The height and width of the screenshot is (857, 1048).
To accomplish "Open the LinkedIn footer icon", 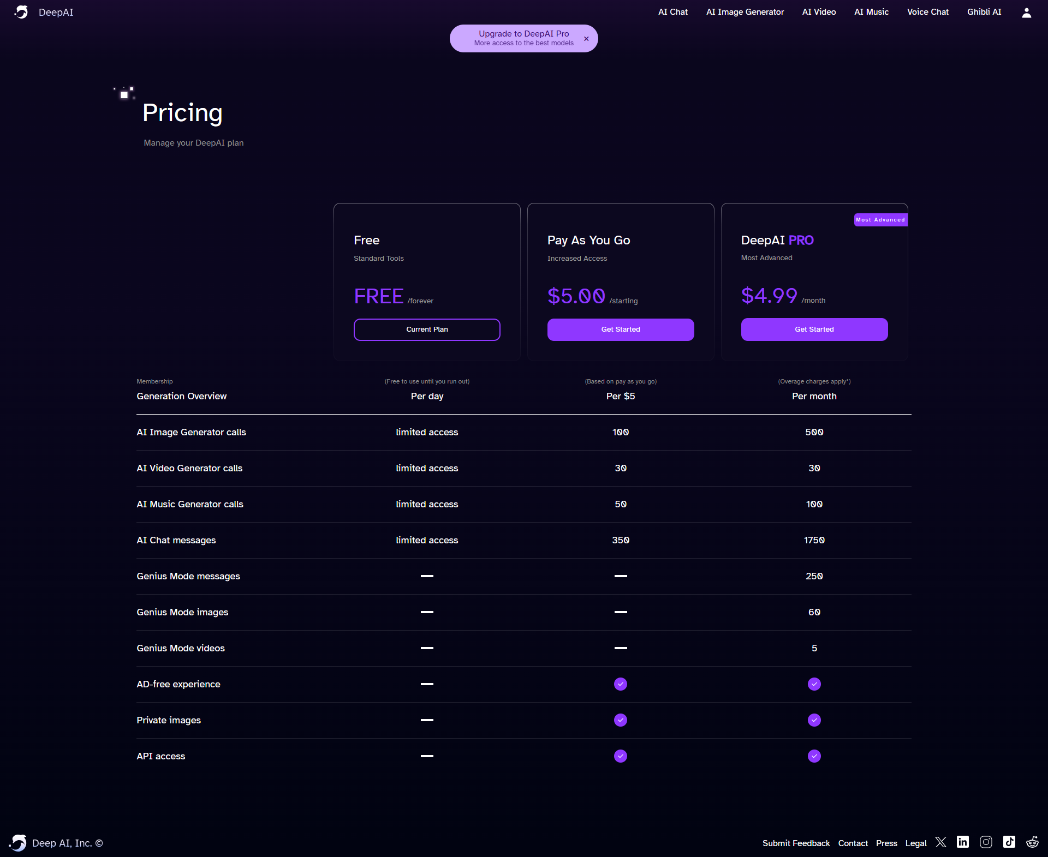I will 963,842.
